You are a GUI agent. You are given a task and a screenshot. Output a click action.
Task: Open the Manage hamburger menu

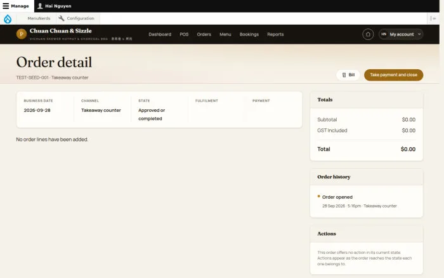point(6,6)
